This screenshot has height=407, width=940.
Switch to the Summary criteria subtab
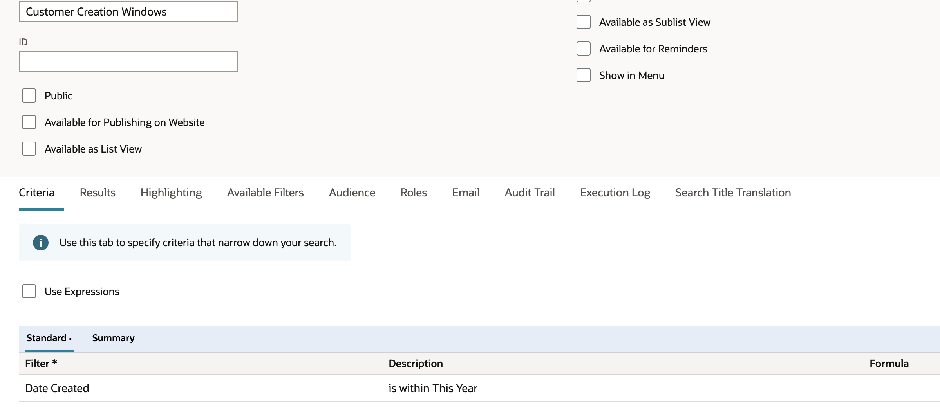(113, 338)
